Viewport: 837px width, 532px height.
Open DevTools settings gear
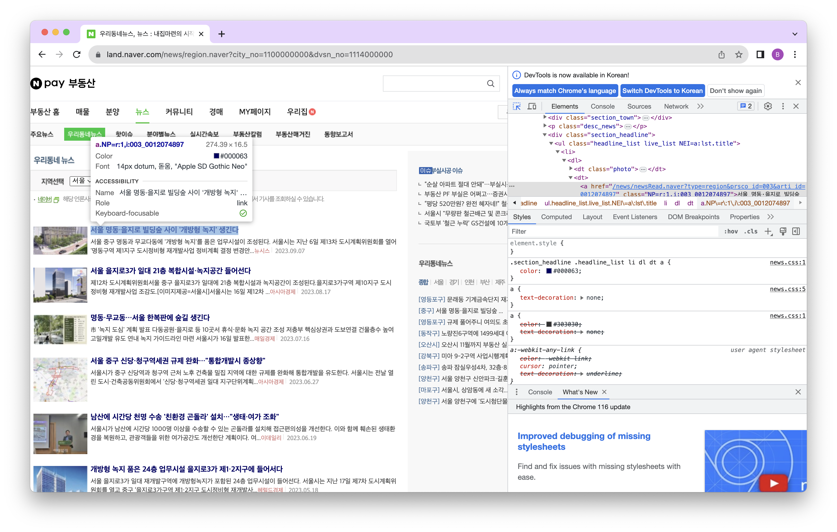[x=768, y=106]
